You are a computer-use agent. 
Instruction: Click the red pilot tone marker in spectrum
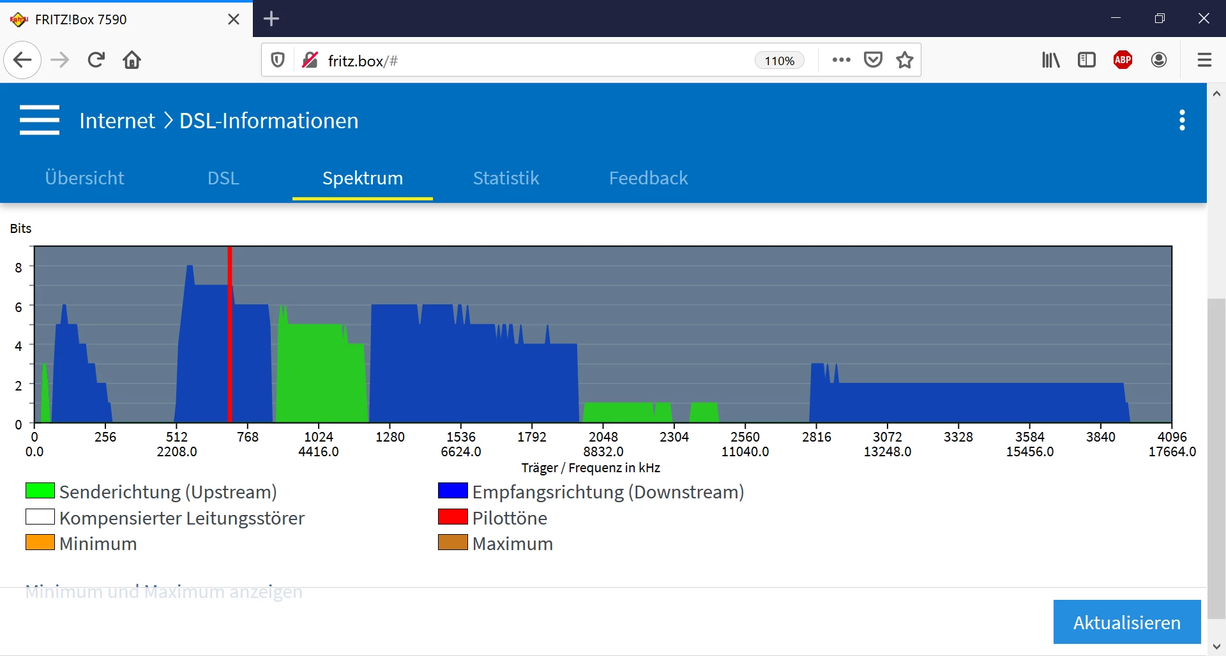click(230, 334)
